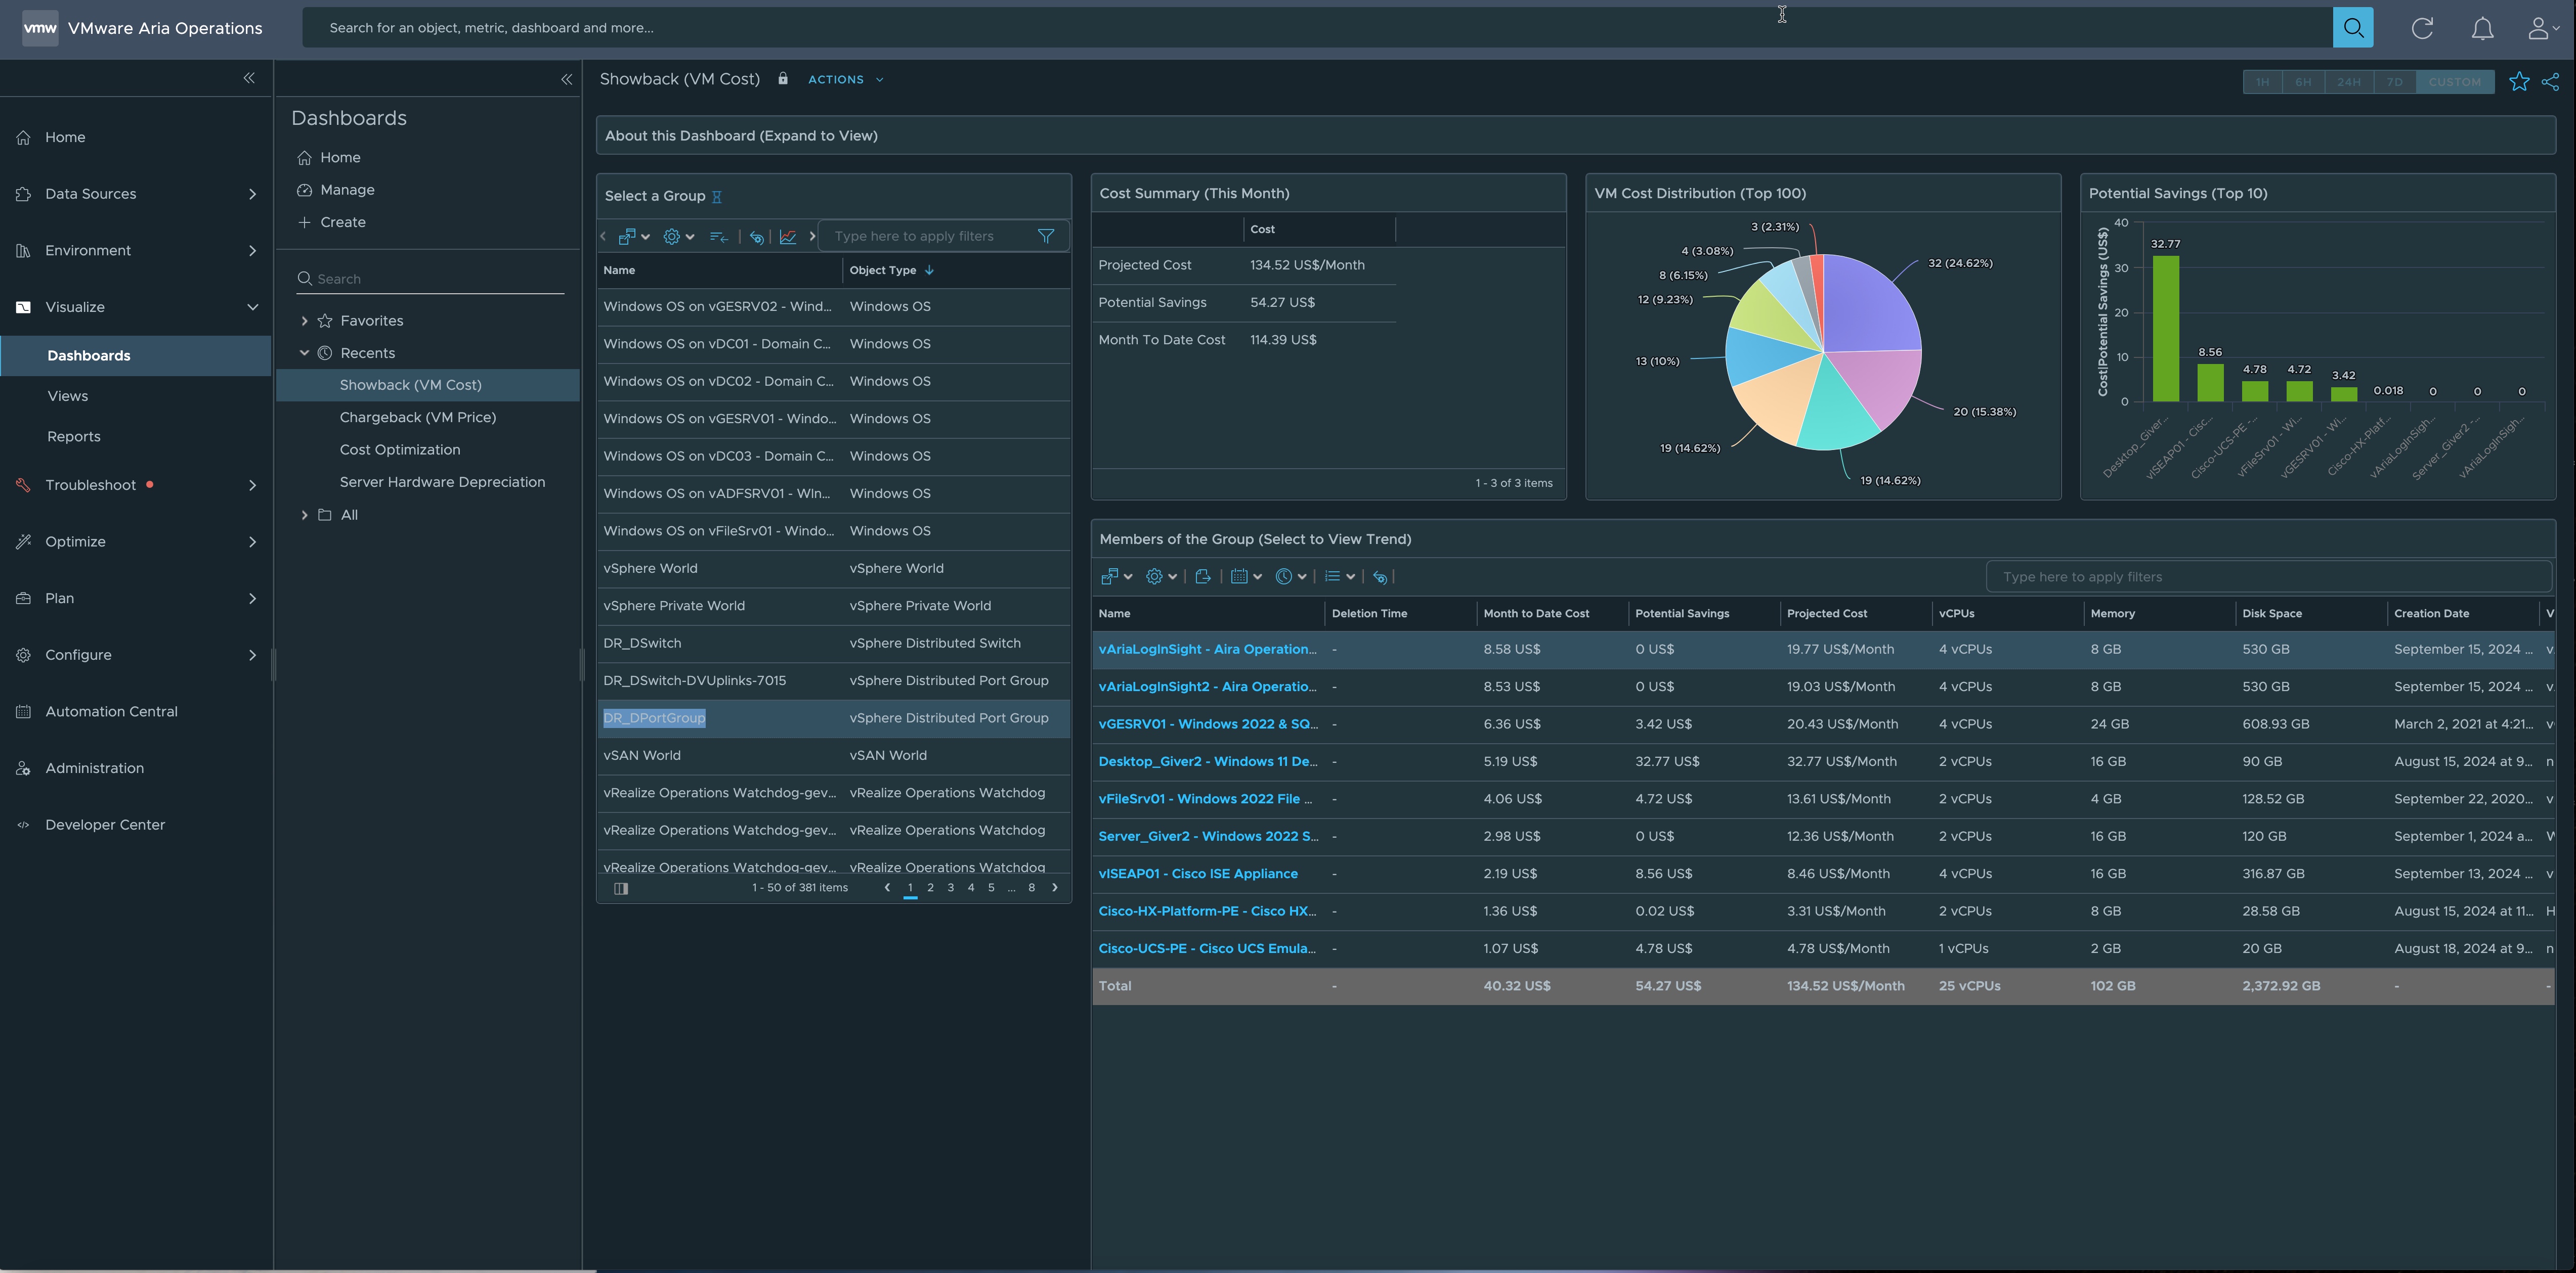This screenshot has width=2576, height=1273.
Task: Click collapse-rows icon in Select a Group toolbar
Action: coord(718,237)
